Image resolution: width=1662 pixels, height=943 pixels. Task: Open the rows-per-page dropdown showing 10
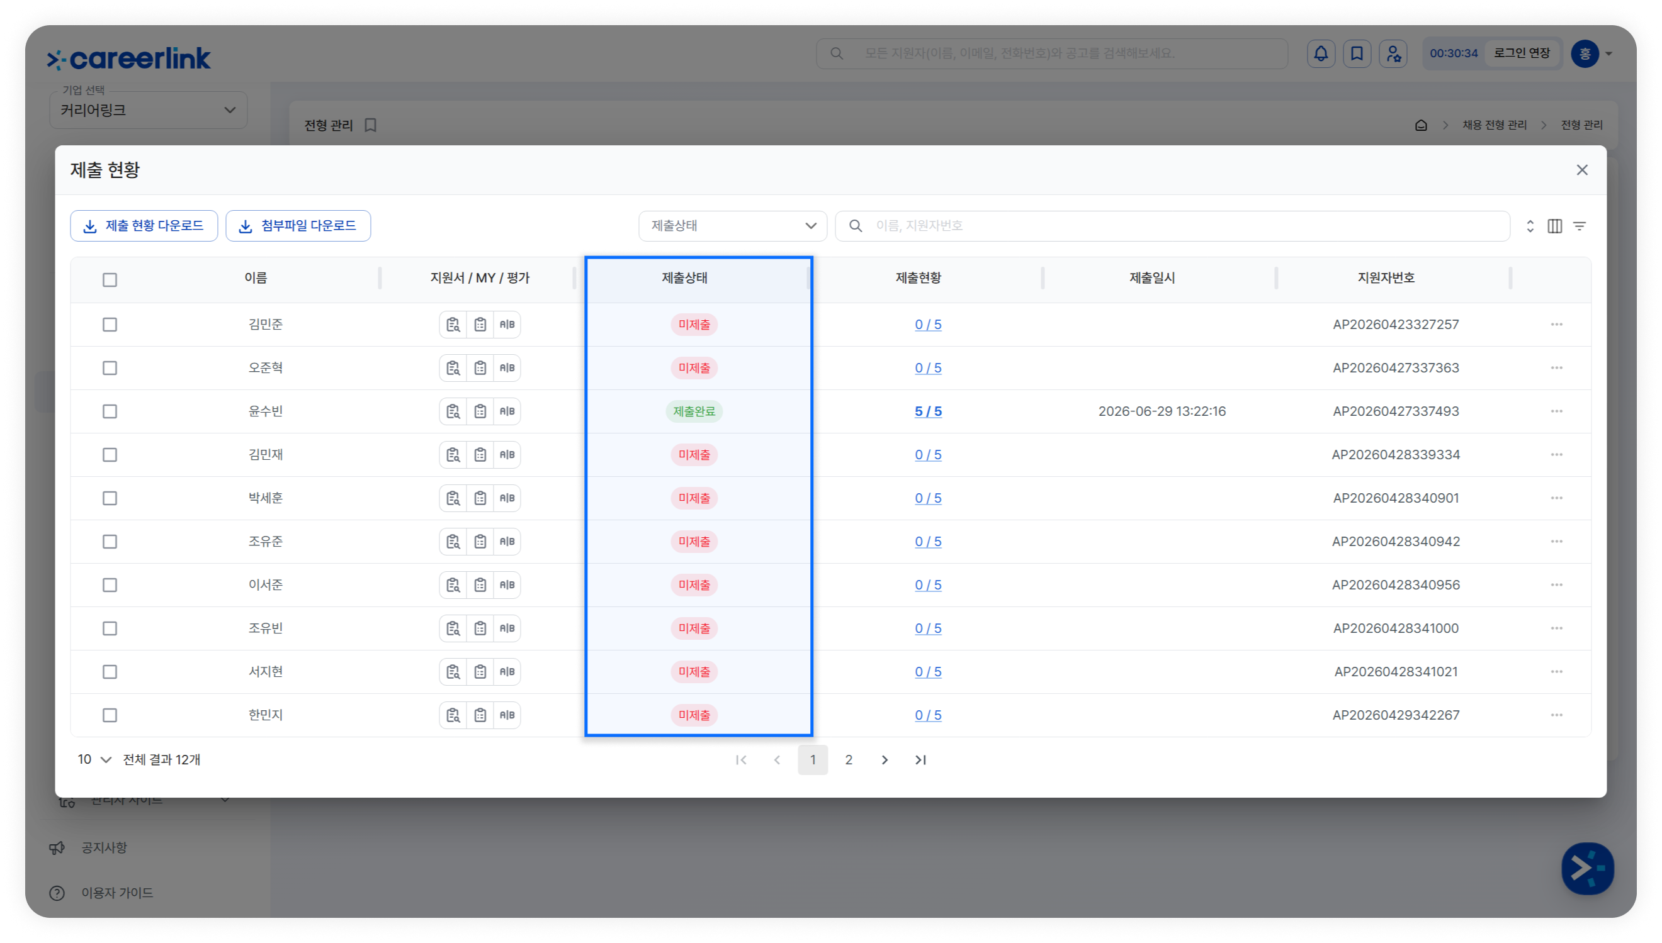[x=94, y=760]
